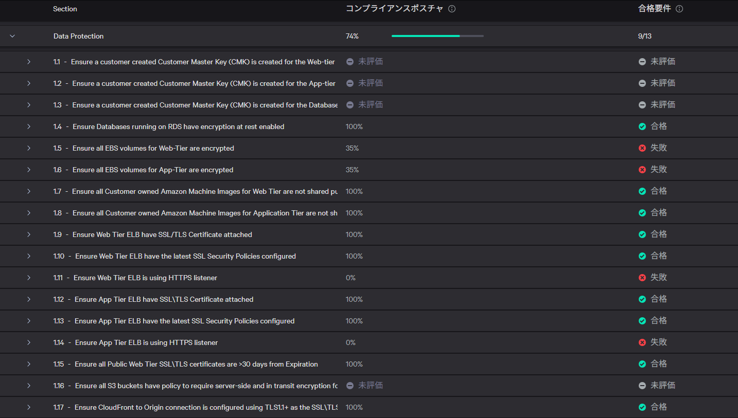Collapse the Data Protection section
Screen dimensions: 738x418
tap(12, 36)
